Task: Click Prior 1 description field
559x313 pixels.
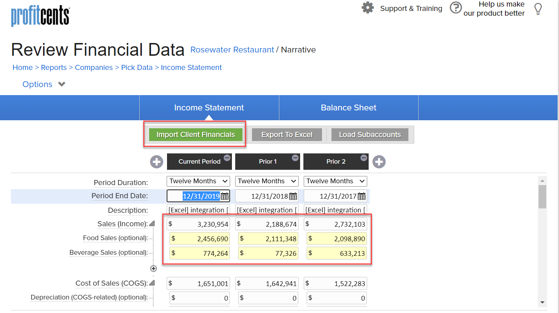Action: [267, 210]
